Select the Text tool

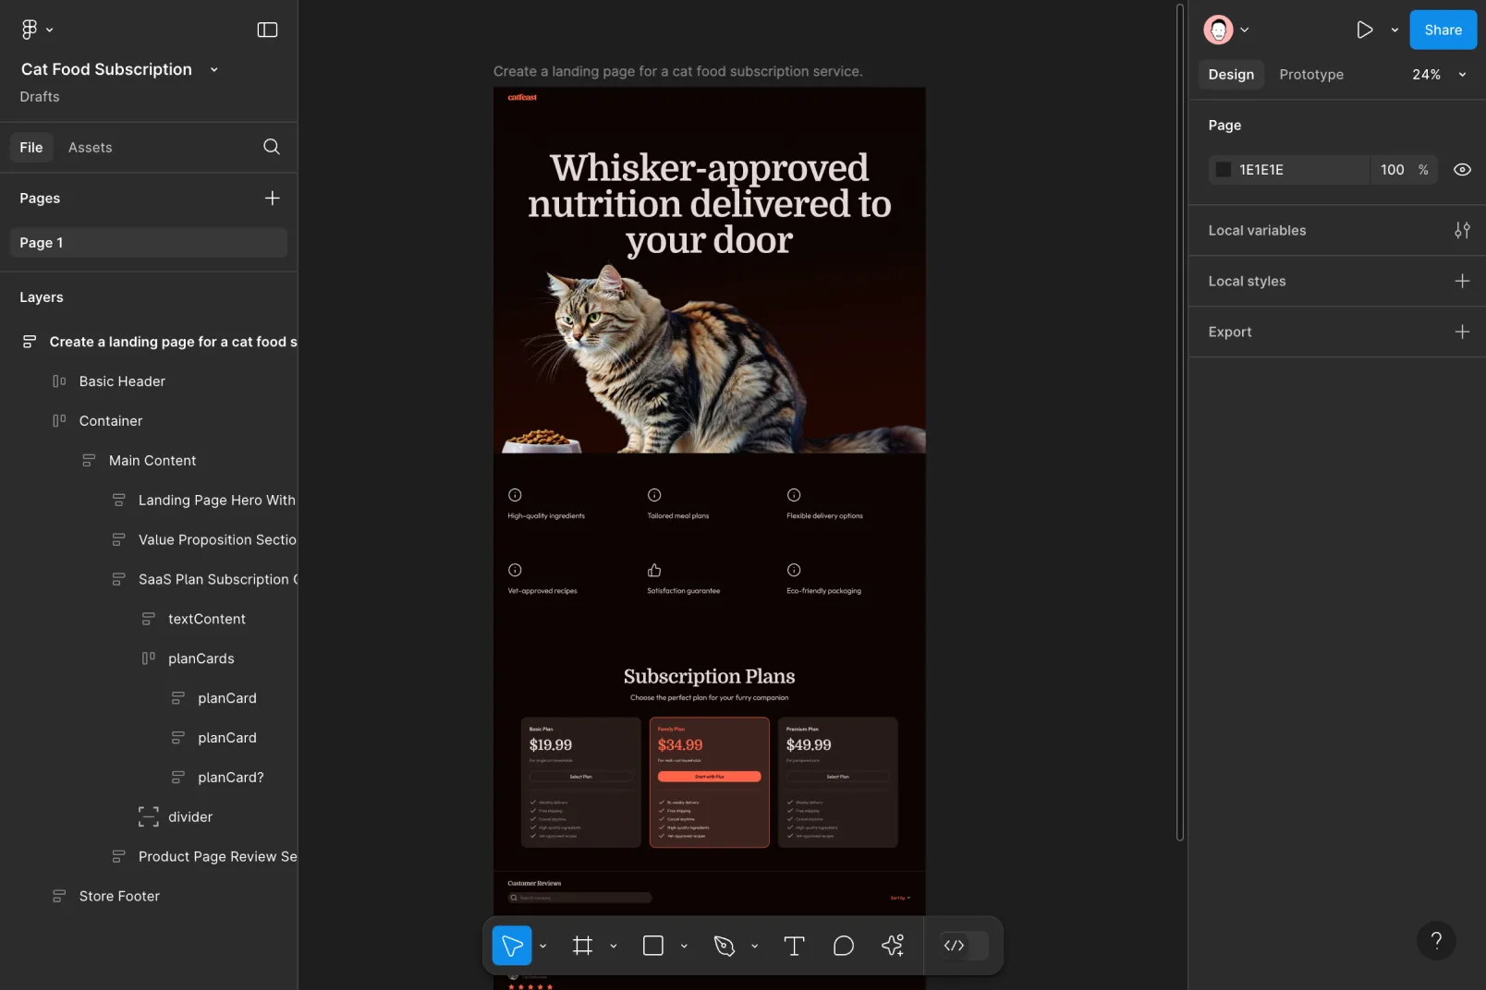click(794, 946)
